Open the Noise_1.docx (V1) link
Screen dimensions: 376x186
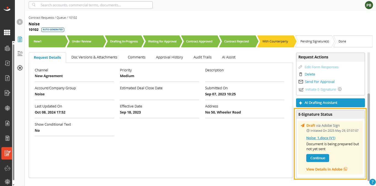[x=321, y=138]
